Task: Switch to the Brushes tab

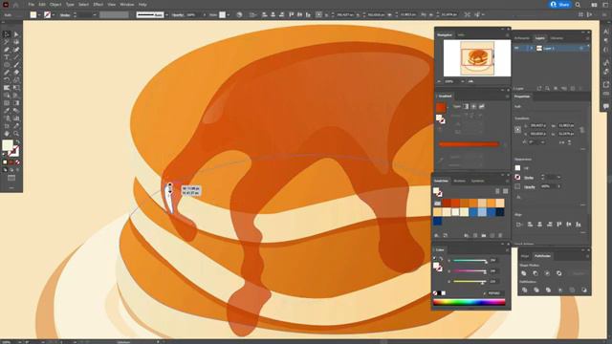Action: coord(459,181)
